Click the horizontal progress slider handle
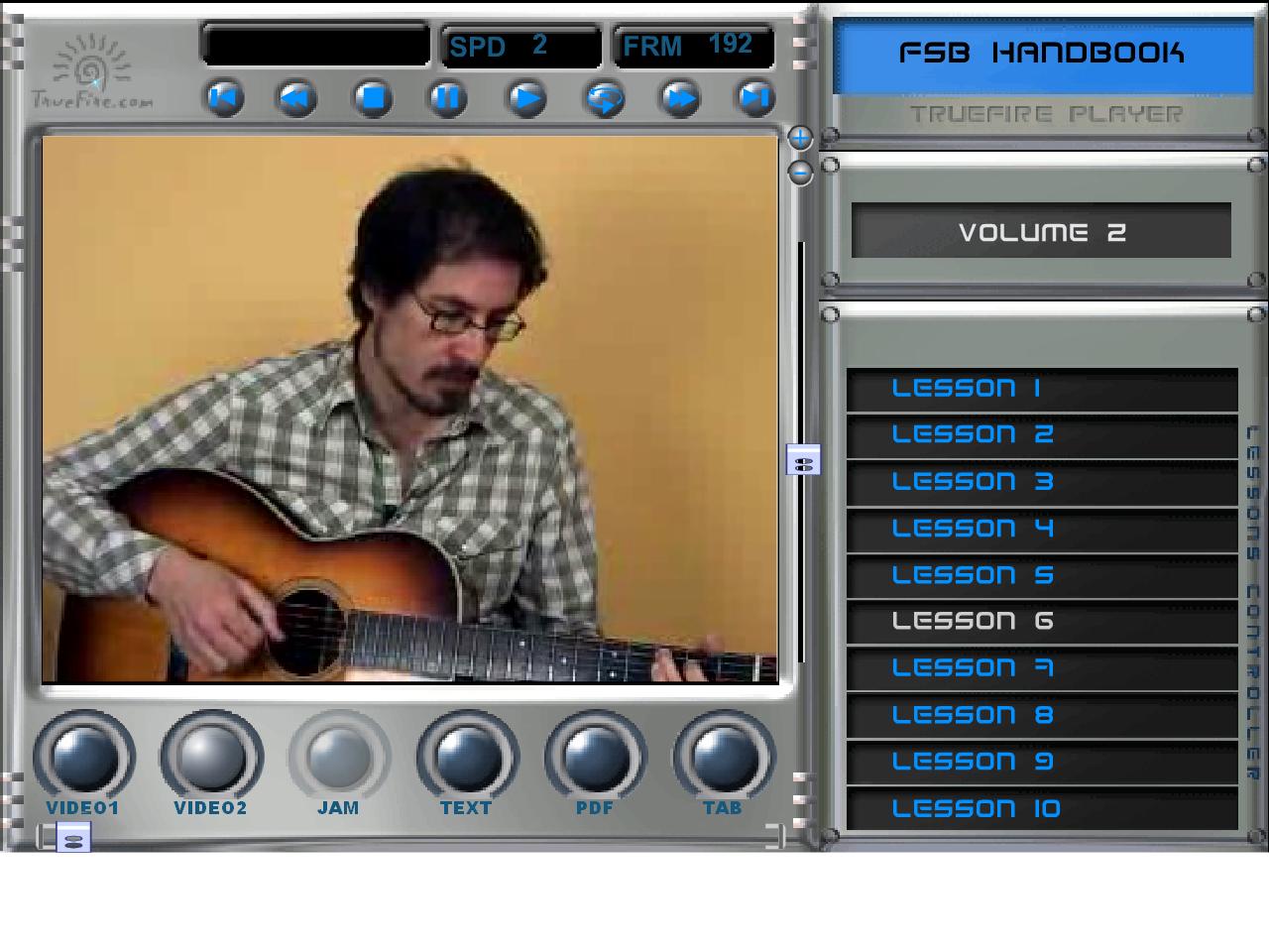Screen dimensions: 1269x952 (x=72, y=838)
